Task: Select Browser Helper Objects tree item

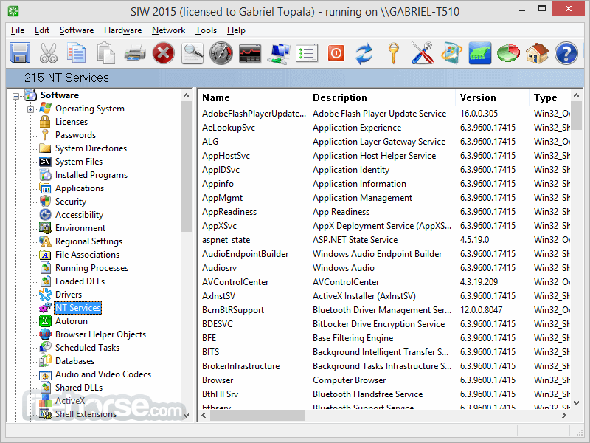Action: 100,334
